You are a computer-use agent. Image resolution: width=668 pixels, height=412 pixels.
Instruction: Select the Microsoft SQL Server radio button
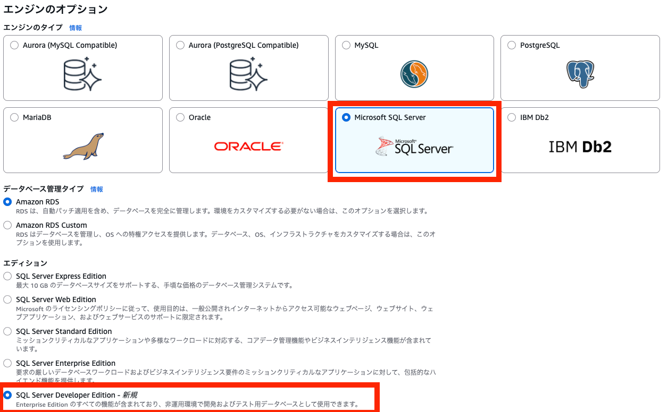(x=346, y=118)
